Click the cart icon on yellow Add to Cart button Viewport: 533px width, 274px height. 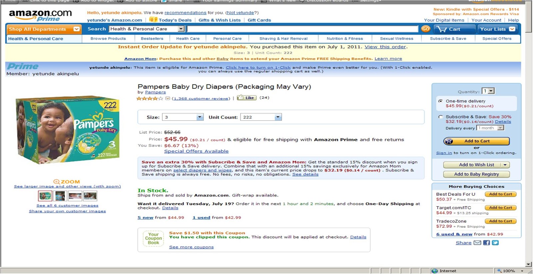pos(449,141)
